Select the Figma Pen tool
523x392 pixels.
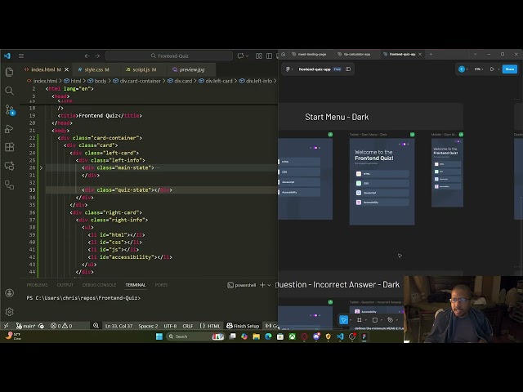click(x=391, y=319)
